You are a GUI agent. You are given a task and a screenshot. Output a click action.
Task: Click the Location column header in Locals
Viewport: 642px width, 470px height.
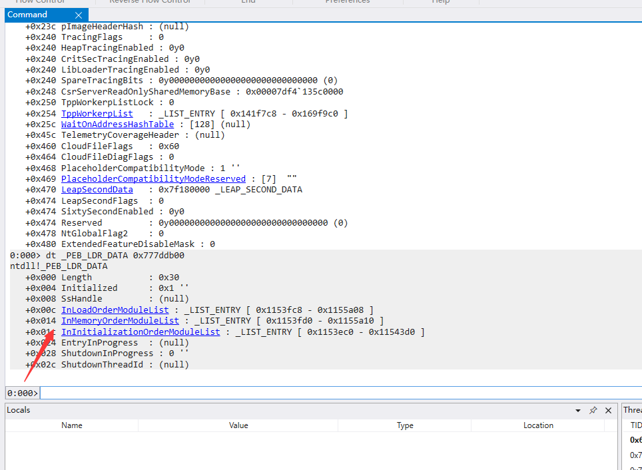[538, 425]
